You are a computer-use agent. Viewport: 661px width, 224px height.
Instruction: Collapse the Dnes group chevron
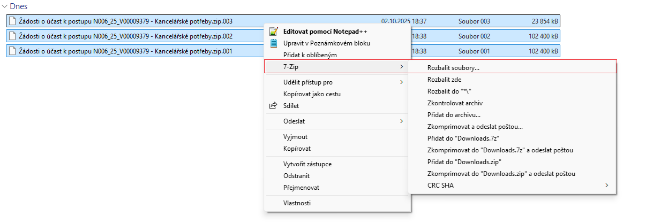5,6
